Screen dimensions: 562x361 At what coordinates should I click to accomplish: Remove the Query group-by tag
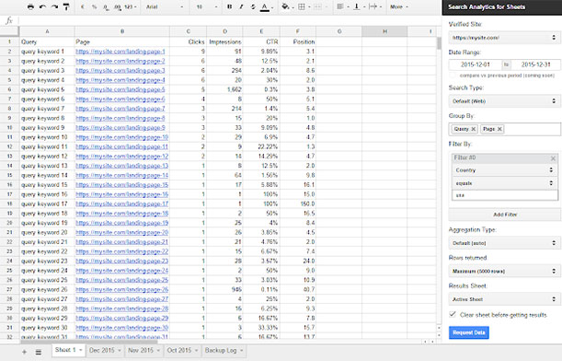[x=474, y=129]
